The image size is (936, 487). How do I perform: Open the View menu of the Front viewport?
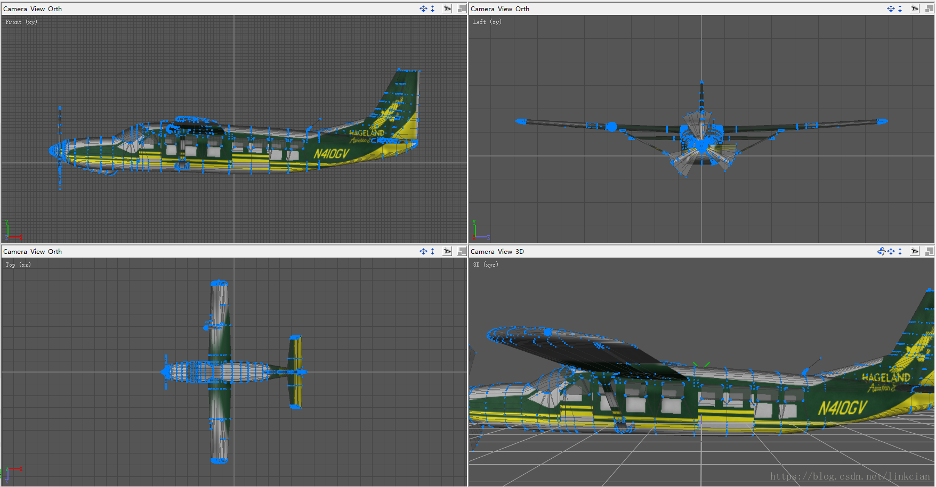38,9
